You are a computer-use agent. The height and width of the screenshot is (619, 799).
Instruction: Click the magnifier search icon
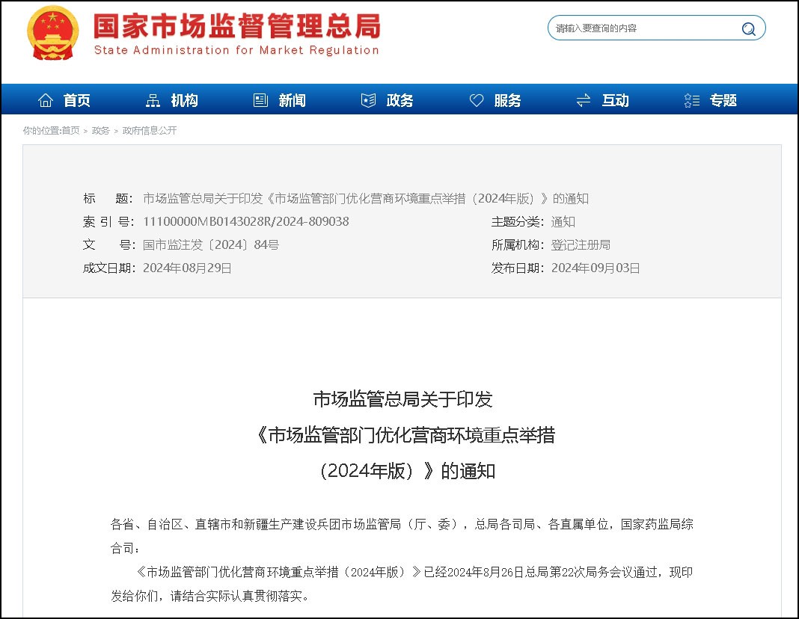(748, 29)
